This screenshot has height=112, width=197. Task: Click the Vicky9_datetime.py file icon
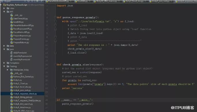click(12, 107)
